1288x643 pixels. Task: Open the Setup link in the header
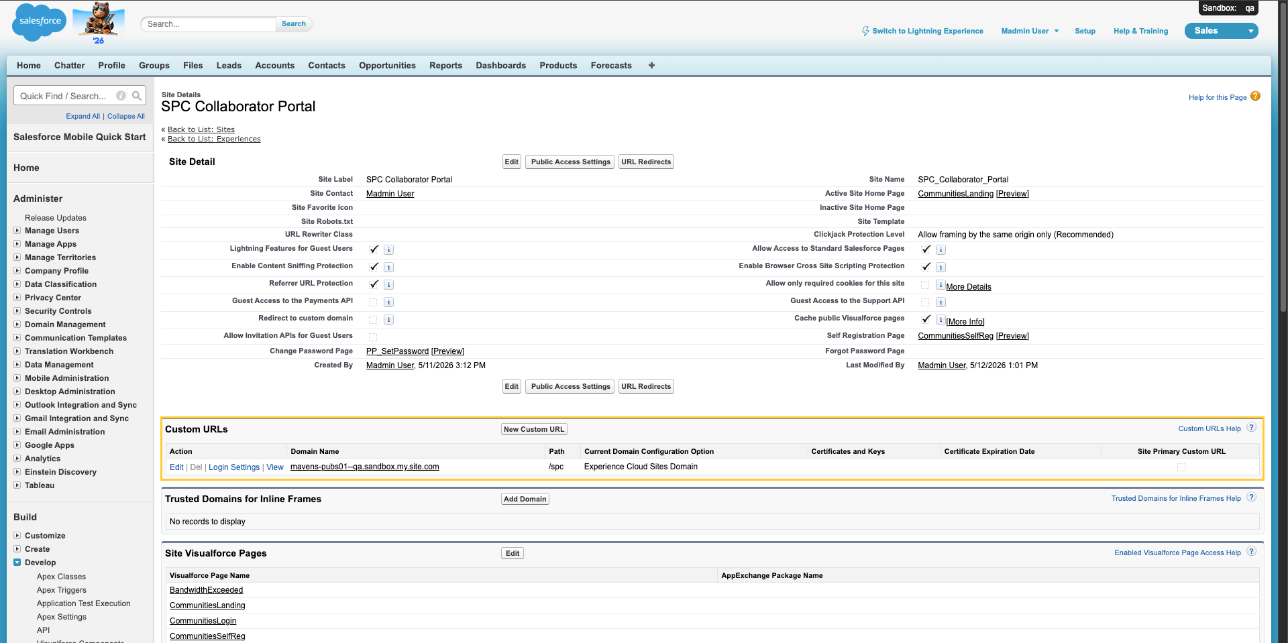1085,31
